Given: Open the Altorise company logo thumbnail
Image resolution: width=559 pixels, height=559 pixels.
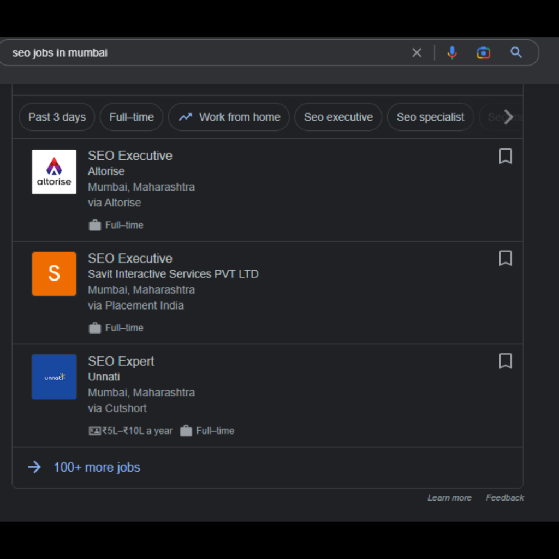Looking at the screenshot, I should point(54,172).
